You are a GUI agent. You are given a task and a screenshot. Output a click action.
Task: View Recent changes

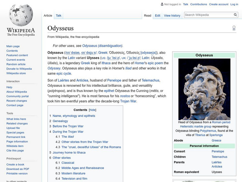(17, 101)
